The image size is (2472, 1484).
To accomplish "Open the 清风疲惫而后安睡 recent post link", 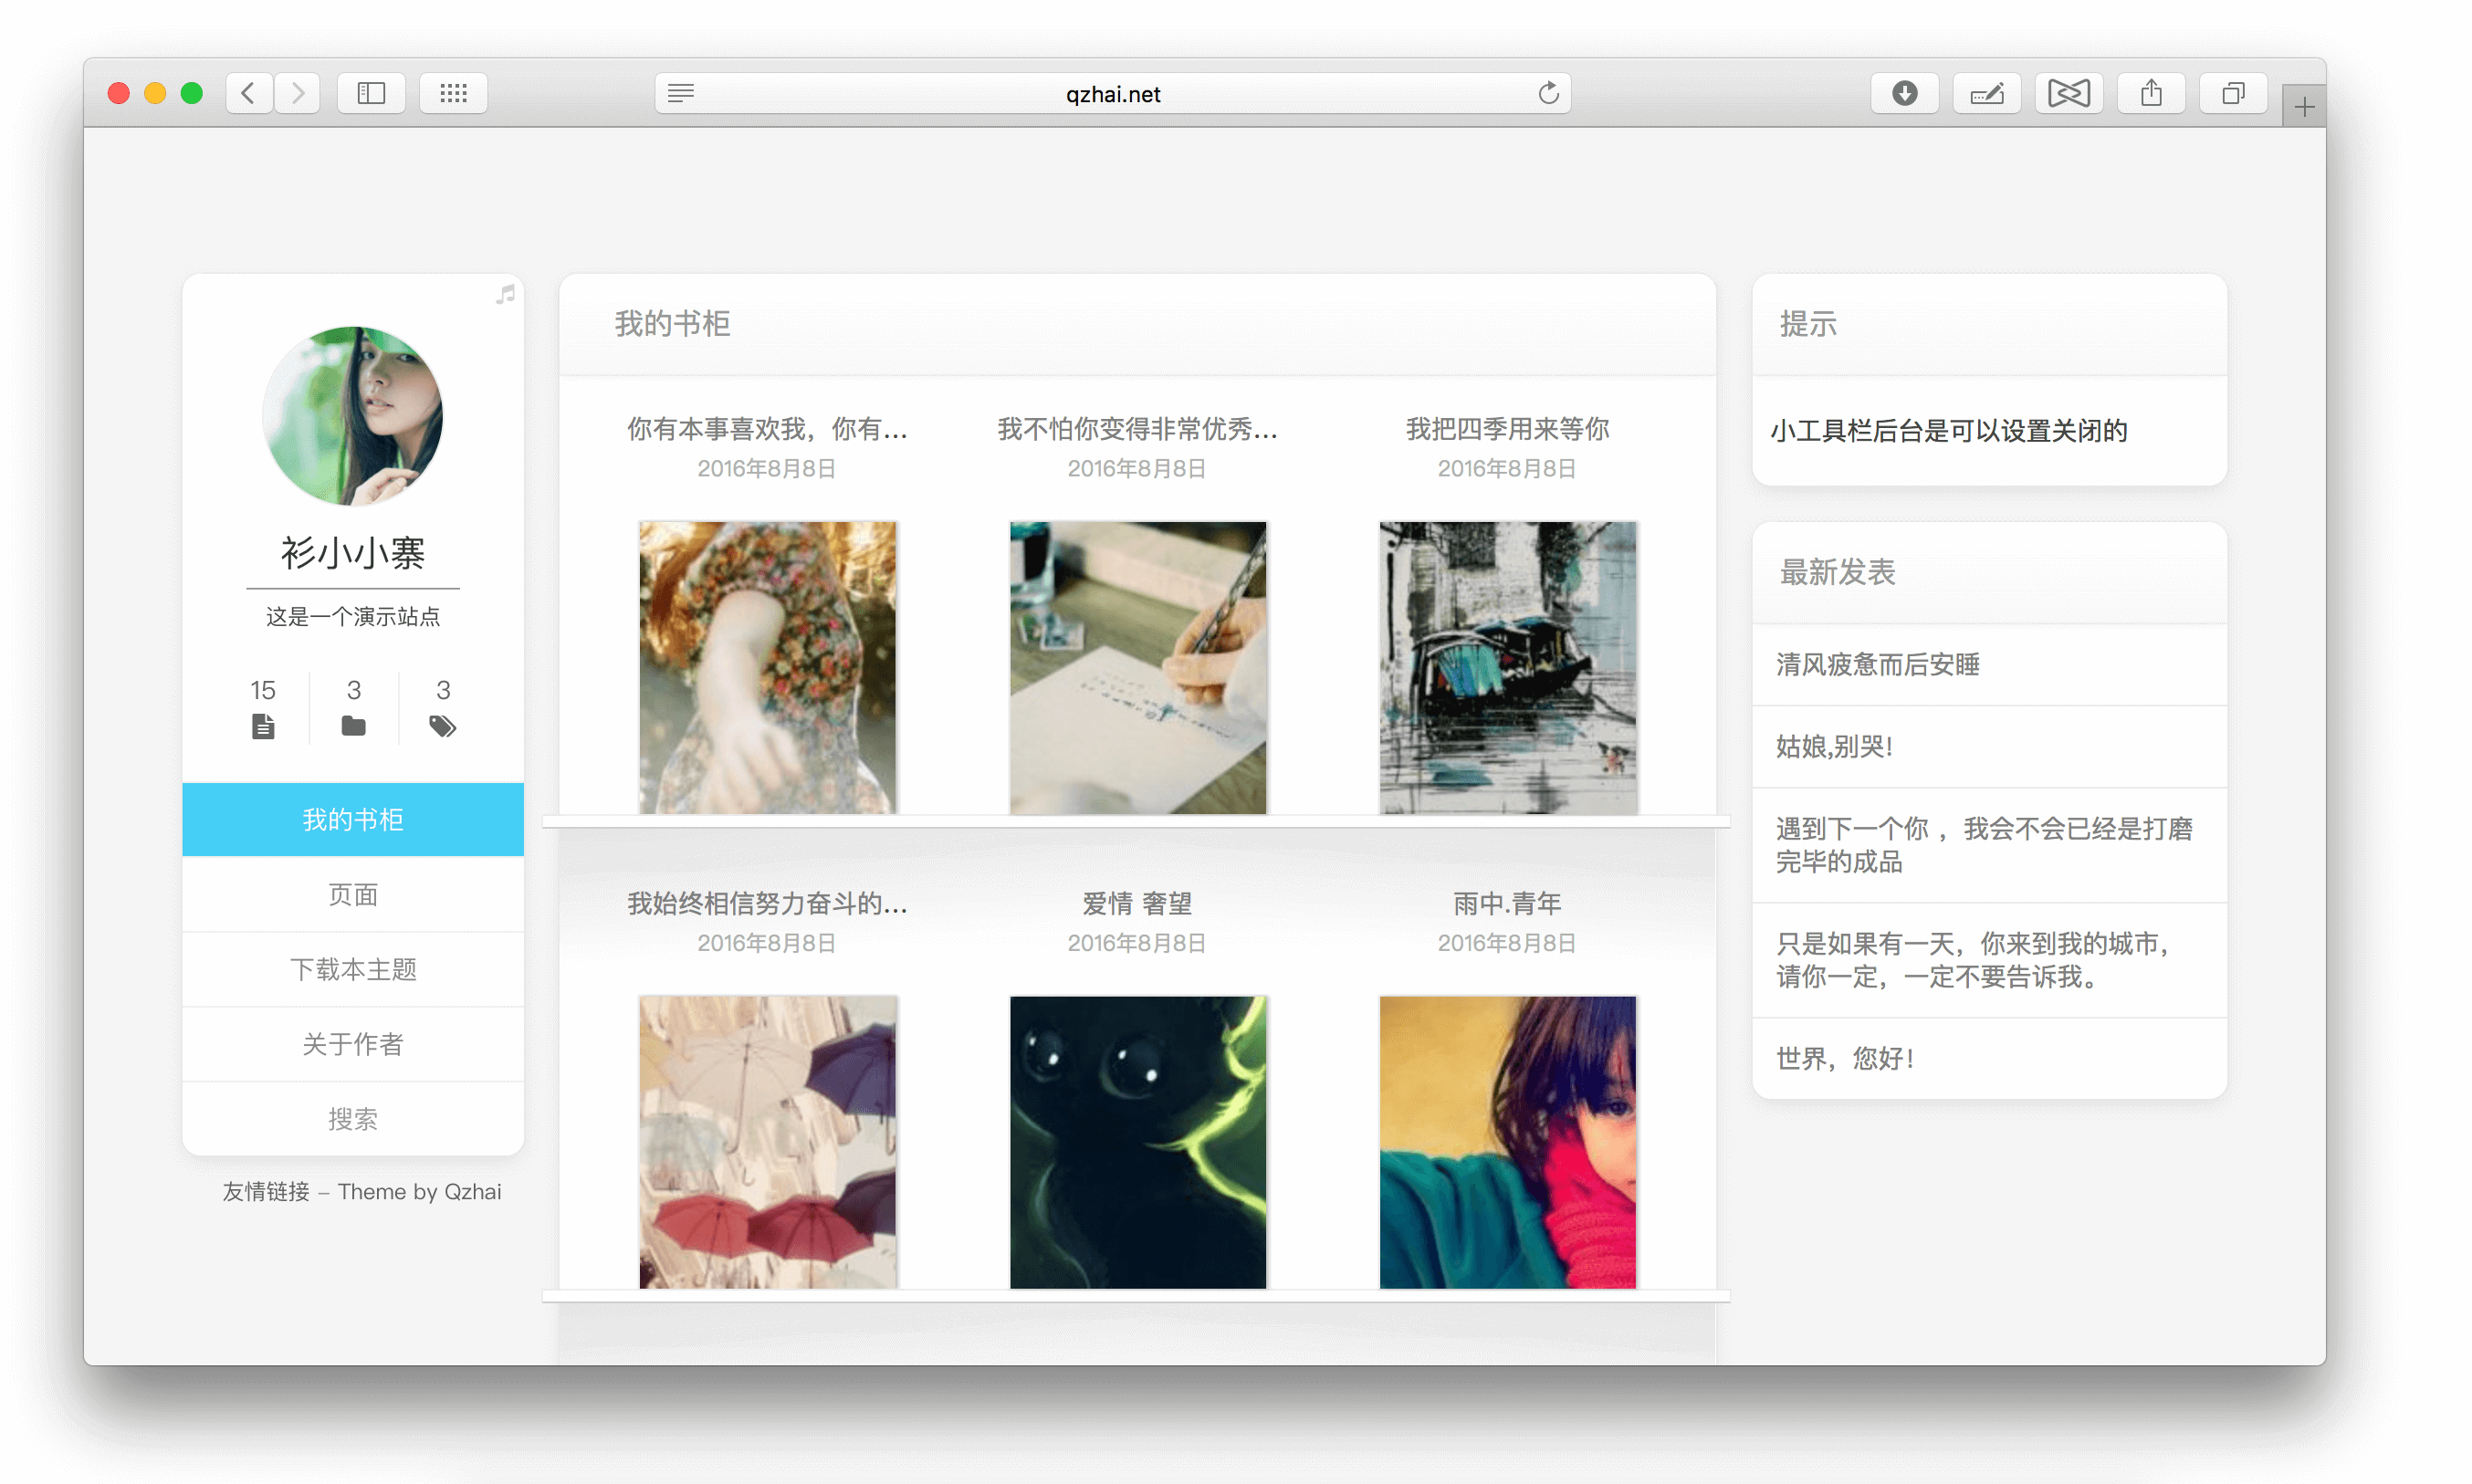I will click(x=1877, y=665).
